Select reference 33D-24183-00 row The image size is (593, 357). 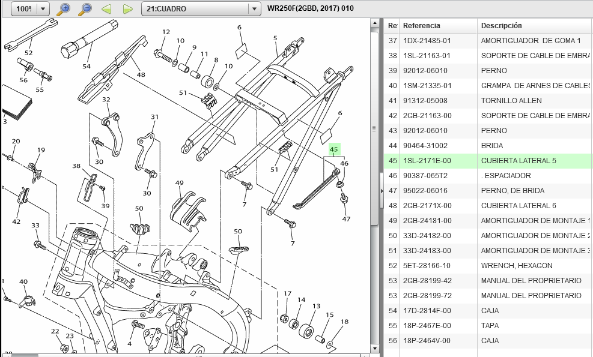(488, 250)
